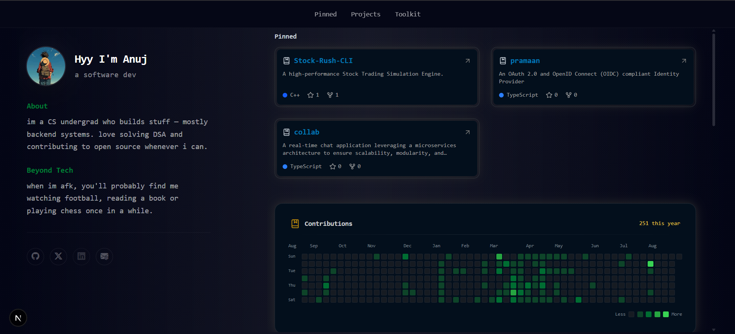
Task: Switch to the Projects nav section
Action: coord(366,14)
